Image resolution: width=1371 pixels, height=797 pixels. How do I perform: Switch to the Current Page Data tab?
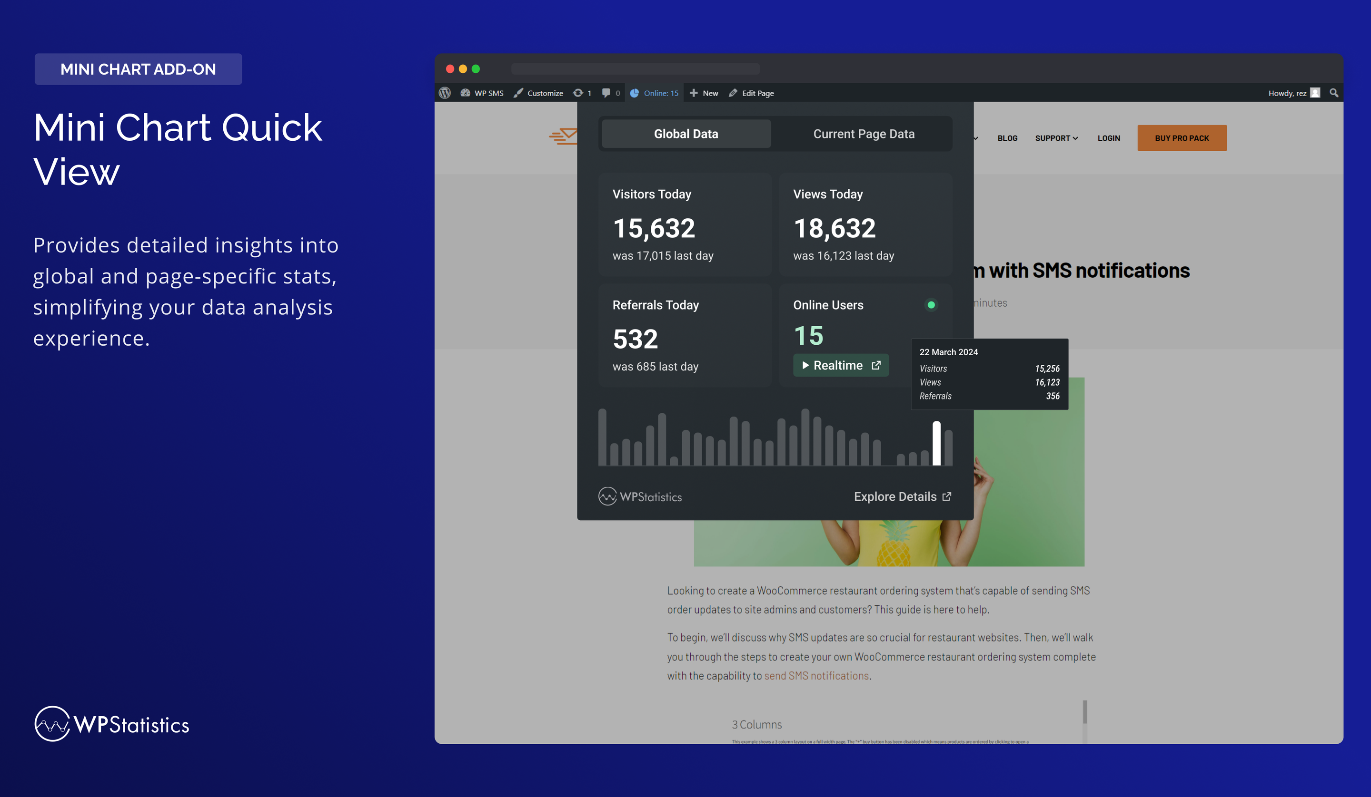pyautogui.click(x=864, y=134)
